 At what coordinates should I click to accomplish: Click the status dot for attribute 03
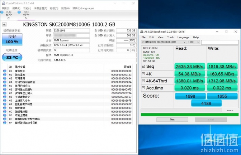coord(5,78)
